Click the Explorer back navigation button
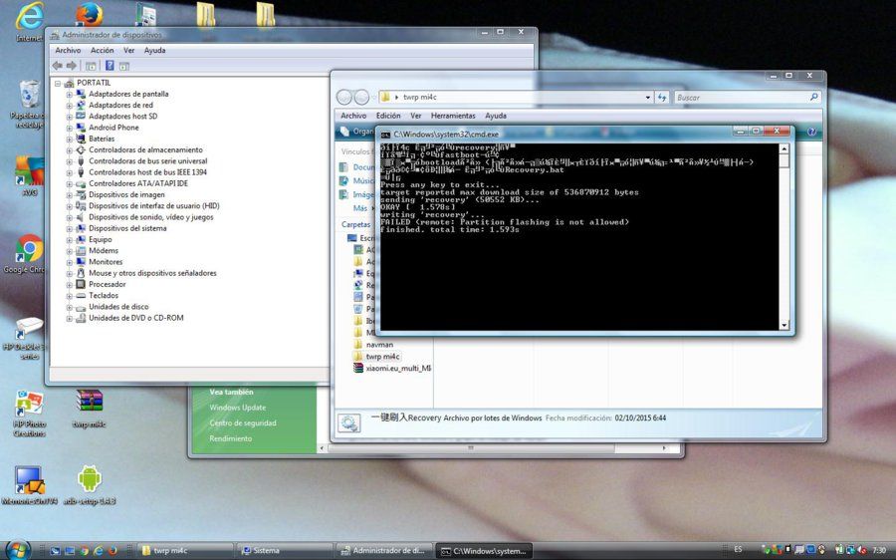 344,98
